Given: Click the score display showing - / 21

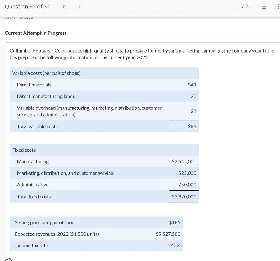Looking at the screenshot, I should (x=245, y=7).
